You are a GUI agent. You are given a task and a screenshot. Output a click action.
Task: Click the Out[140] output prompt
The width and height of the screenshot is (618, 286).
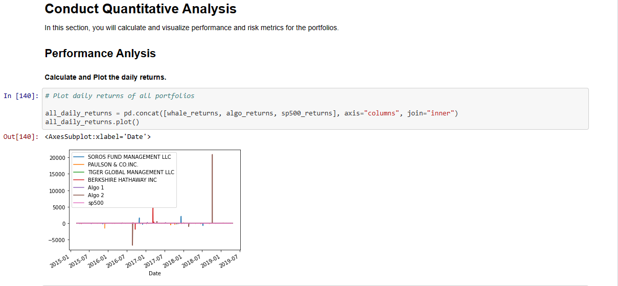point(21,137)
